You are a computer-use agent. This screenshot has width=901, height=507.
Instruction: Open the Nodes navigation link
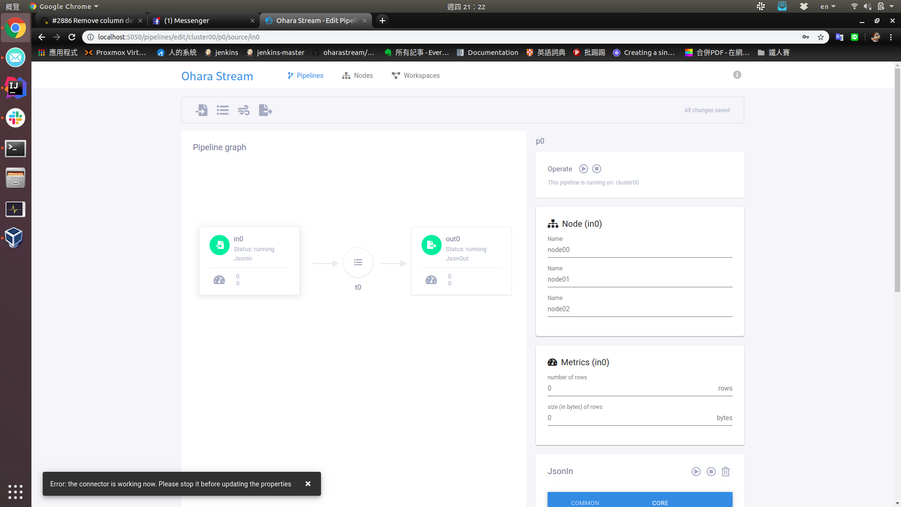[358, 76]
